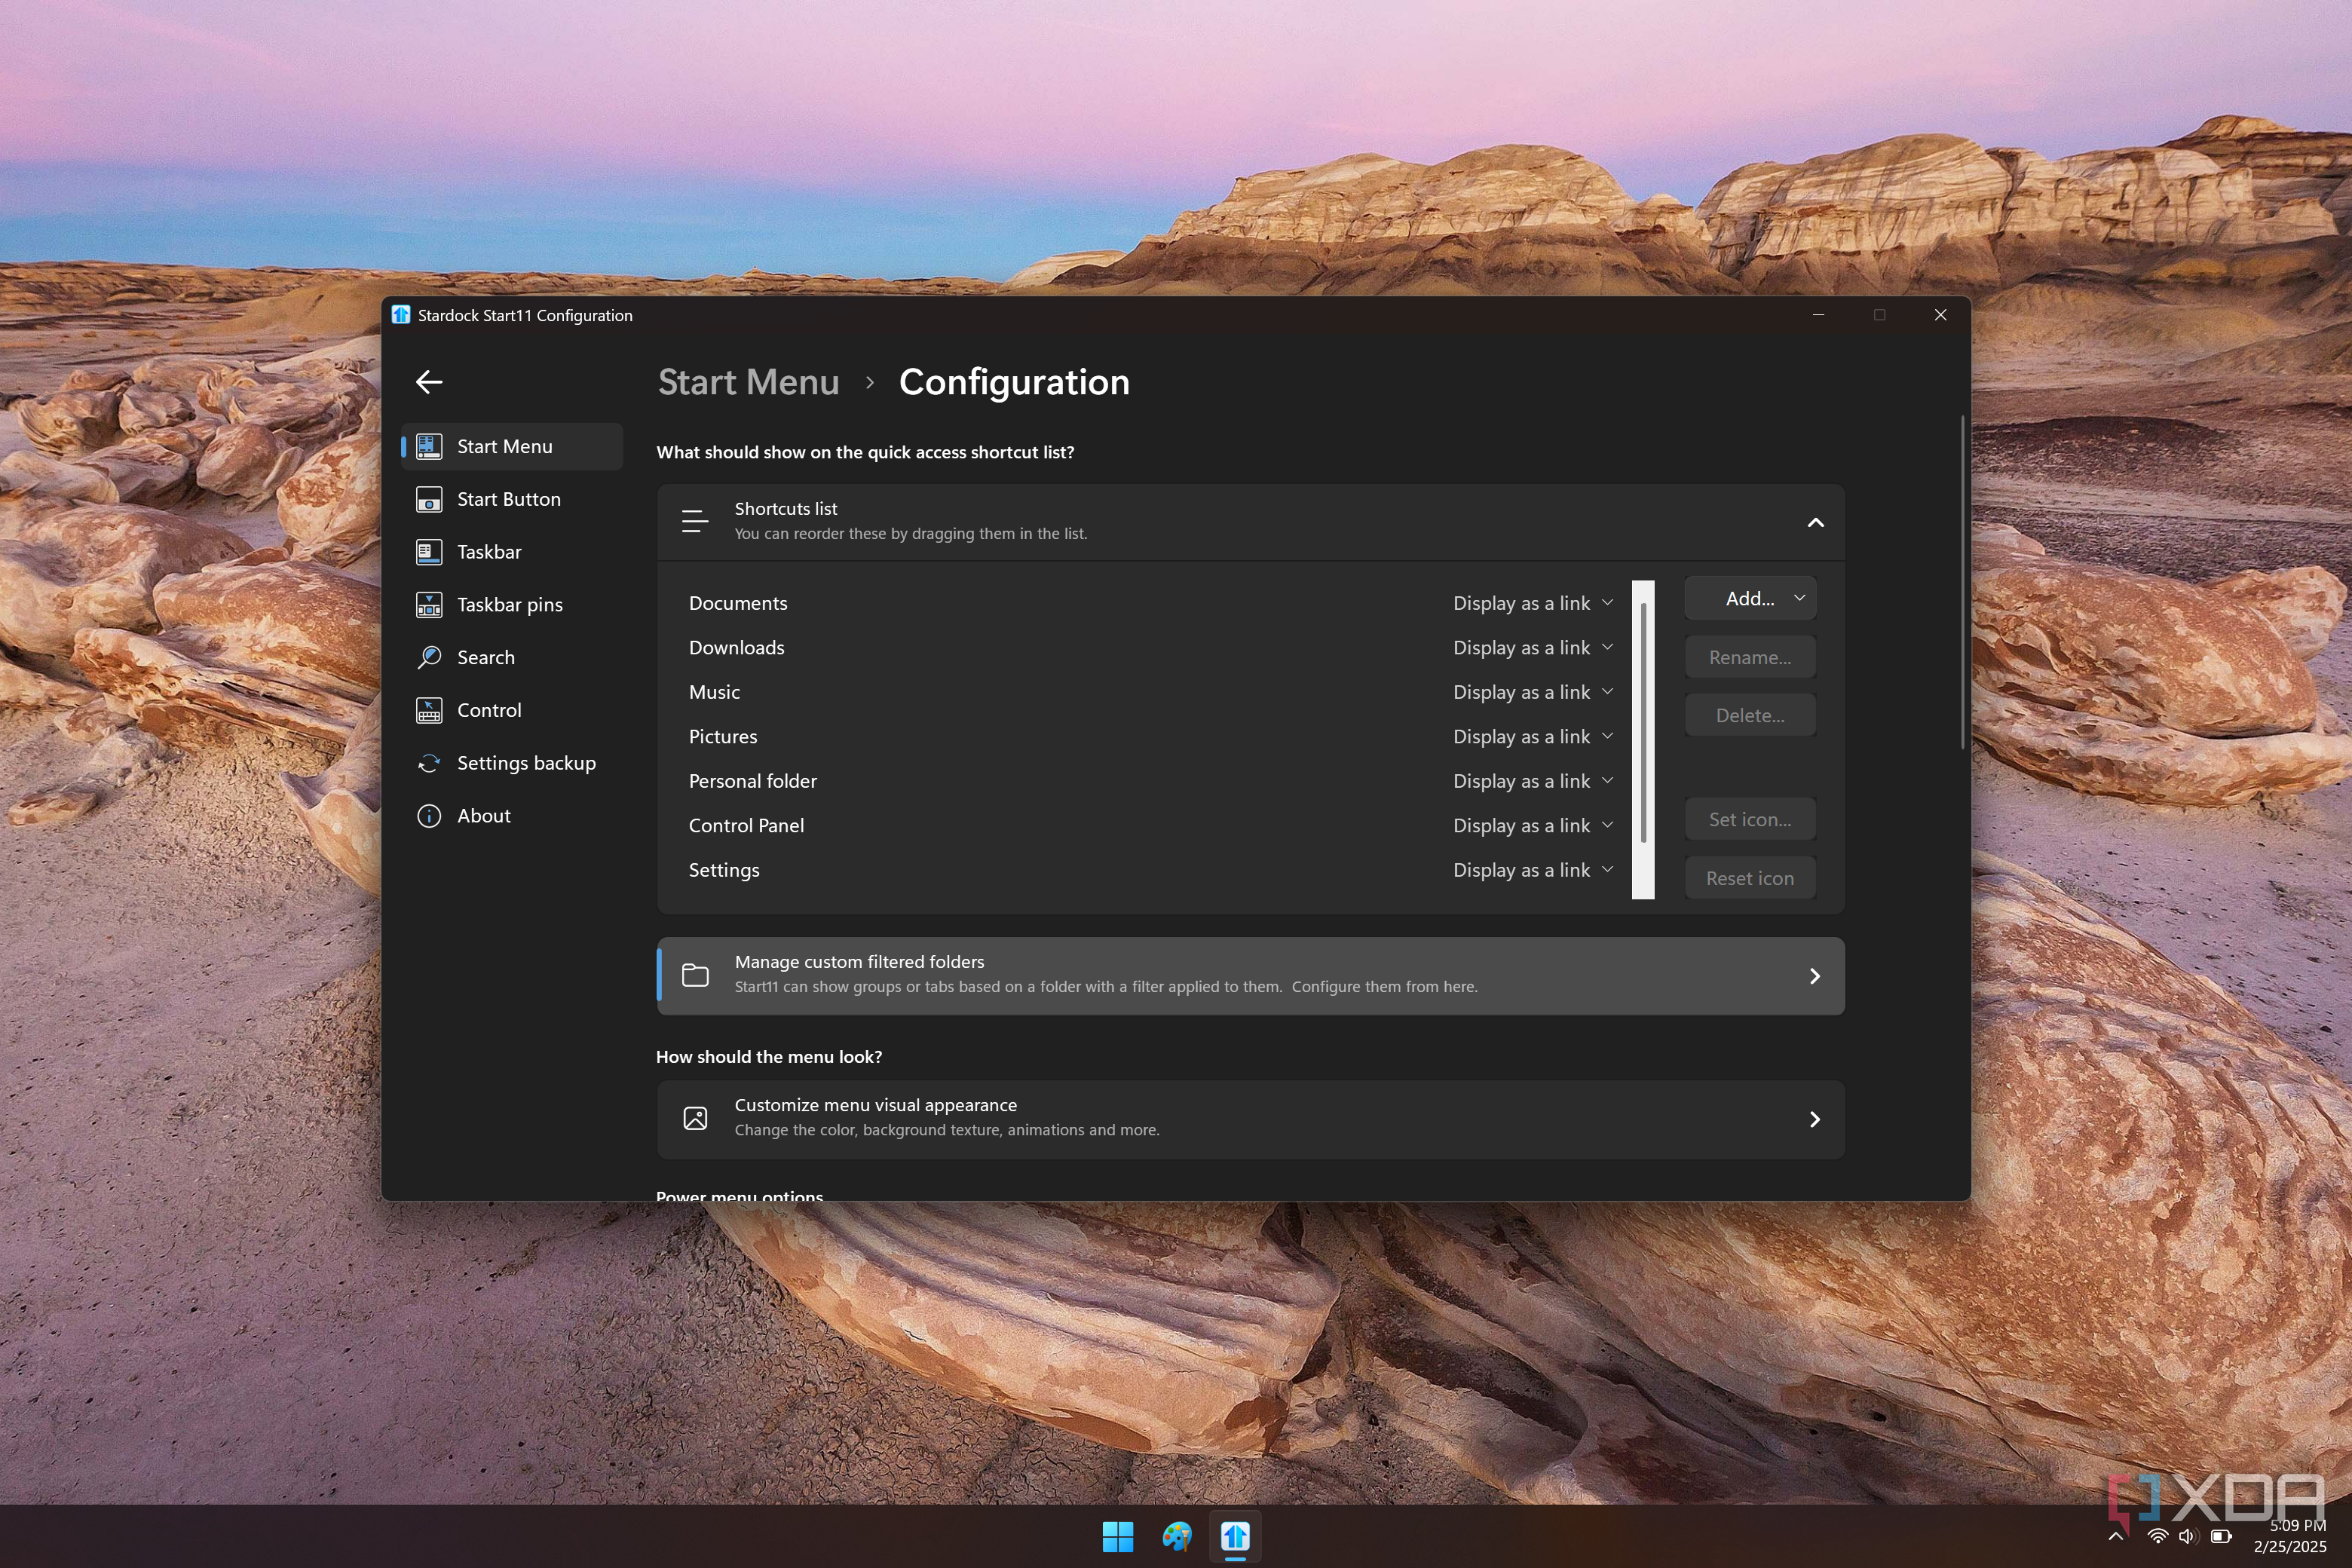Click the Shortcuts list lines icon
Viewport: 2352px width, 1568px height.
pyautogui.click(x=695, y=521)
